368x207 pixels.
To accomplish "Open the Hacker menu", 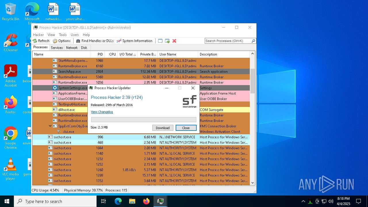I will click(39, 34).
